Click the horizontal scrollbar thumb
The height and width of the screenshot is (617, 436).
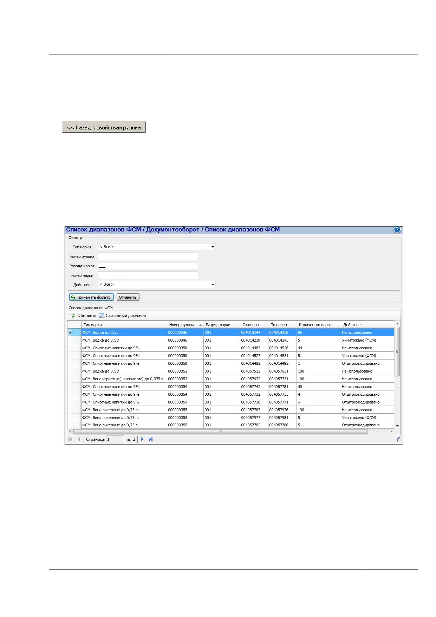[220, 432]
